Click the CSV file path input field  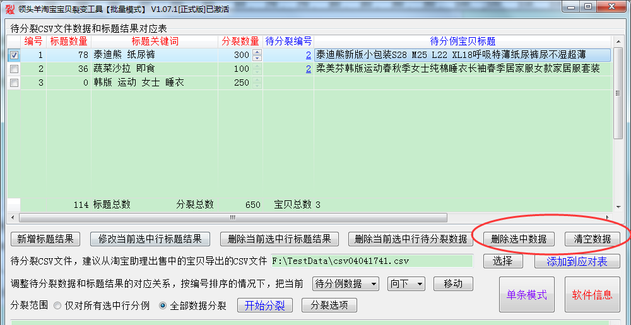point(371,261)
